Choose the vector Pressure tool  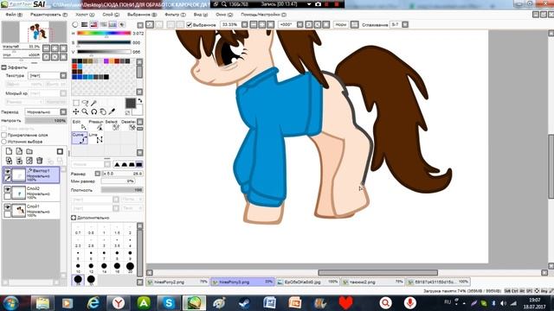96,124
